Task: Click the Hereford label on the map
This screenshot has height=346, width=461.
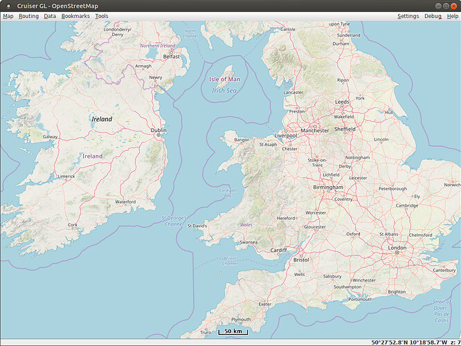Action: tap(286, 218)
